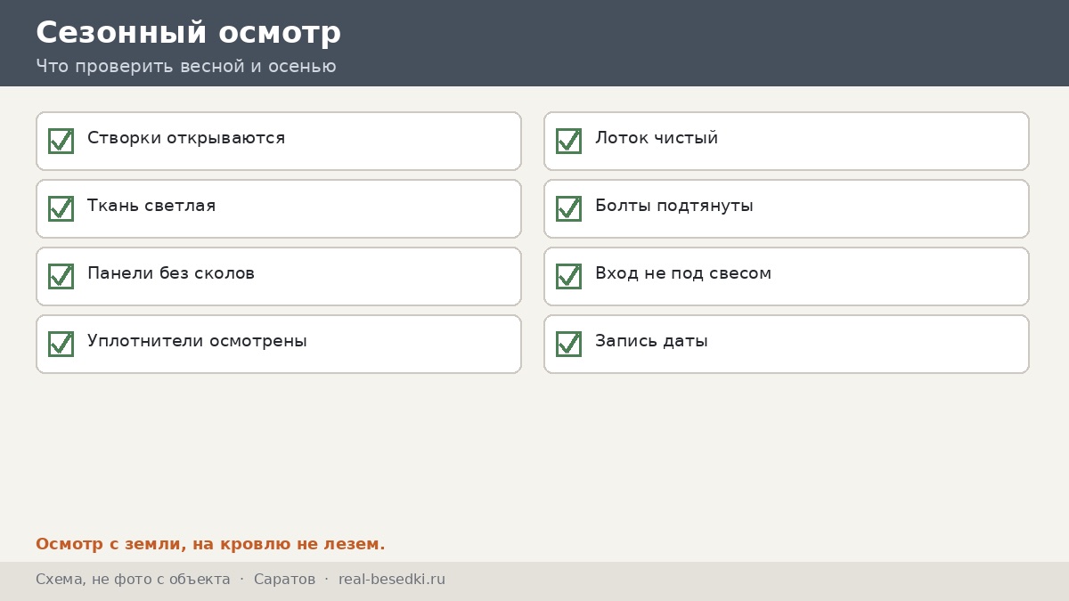Click the subtitle "Что проверить весной и осенью"

(186, 66)
